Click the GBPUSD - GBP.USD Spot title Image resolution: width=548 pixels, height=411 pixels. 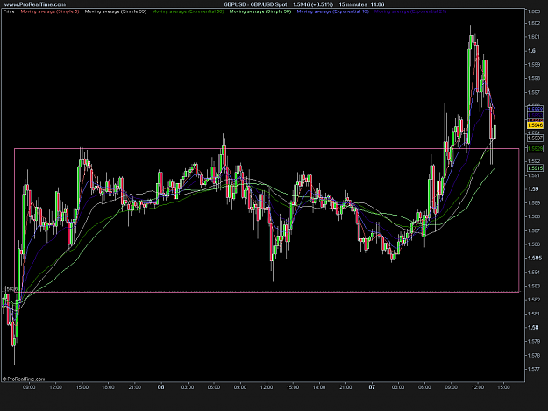tap(255, 4)
